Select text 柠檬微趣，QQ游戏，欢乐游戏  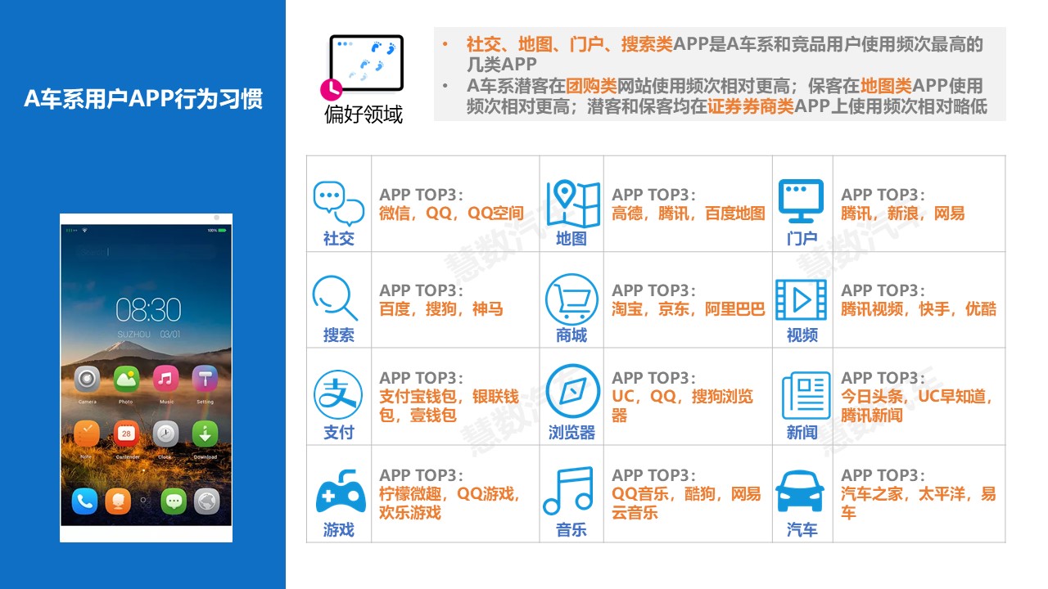click(450, 503)
